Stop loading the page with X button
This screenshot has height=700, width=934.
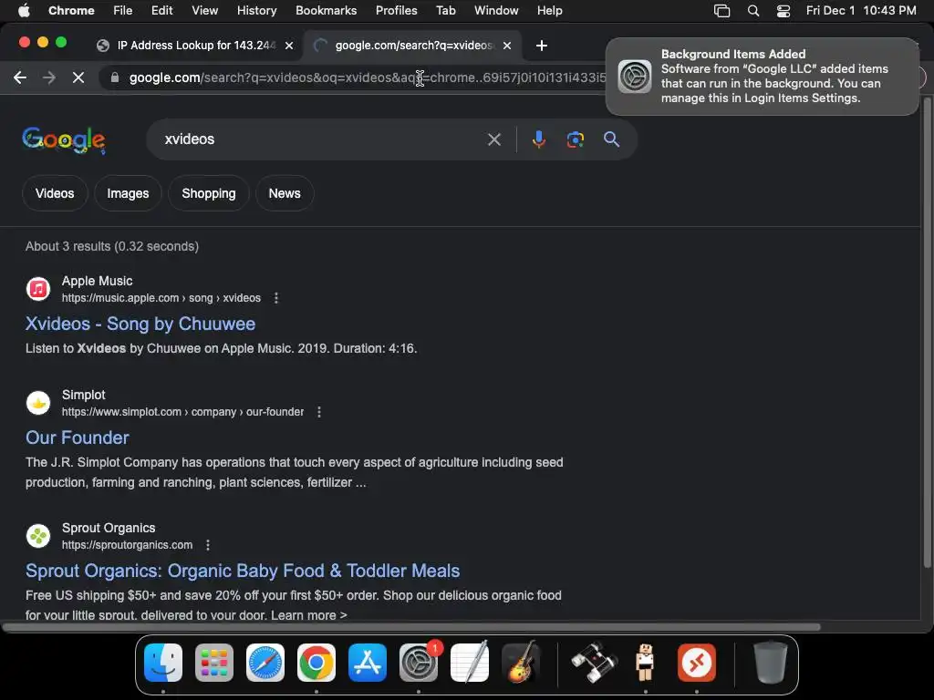[x=78, y=77]
